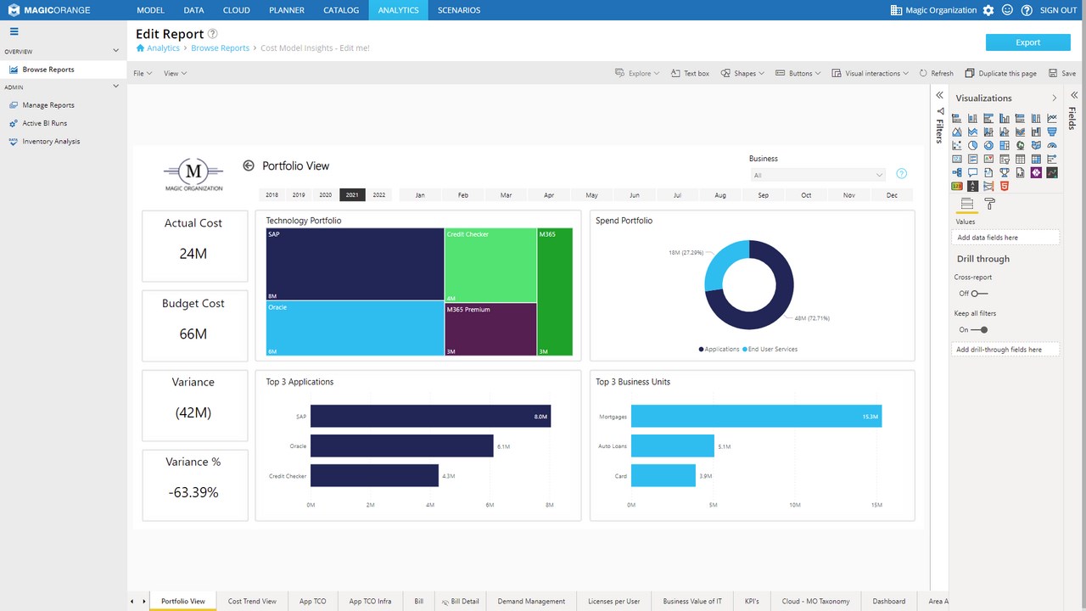Choose the gauge visualization
This screenshot has height=611, width=1086.
tap(1052, 145)
